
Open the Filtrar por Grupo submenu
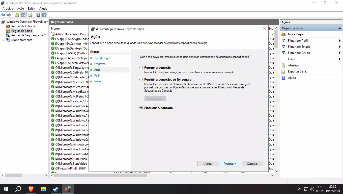click(x=311, y=53)
